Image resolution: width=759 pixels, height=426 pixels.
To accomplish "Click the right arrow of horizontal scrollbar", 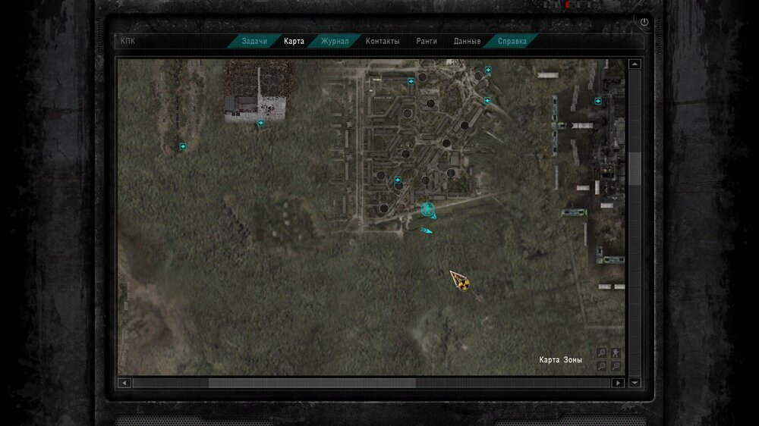I will click(x=618, y=383).
